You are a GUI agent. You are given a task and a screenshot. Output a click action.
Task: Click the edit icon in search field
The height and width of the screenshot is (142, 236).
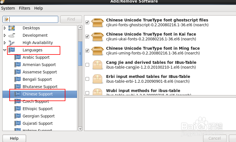(x=6, y=19)
